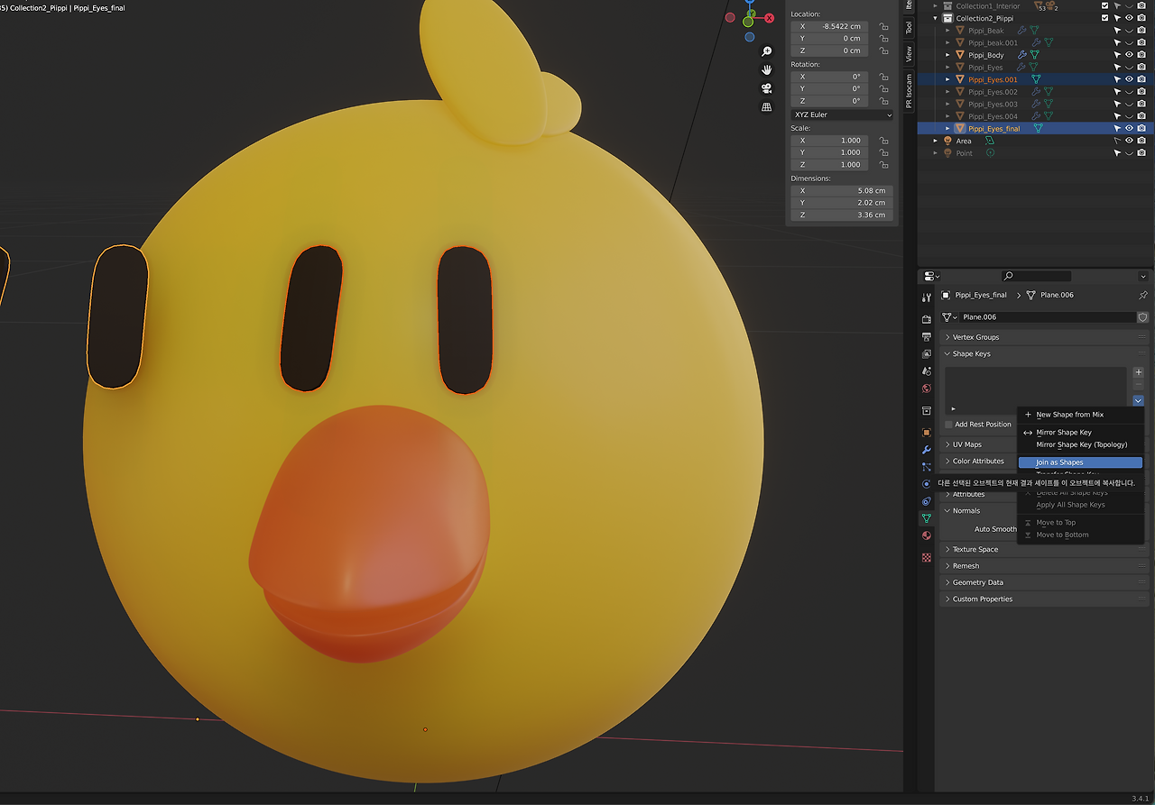Screen dimensions: 1155x805
Task: Open the World properties globe icon
Action: tap(926, 389)
